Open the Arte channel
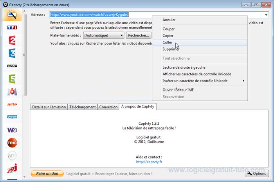274x182 pixels. [x=12, y=104]
